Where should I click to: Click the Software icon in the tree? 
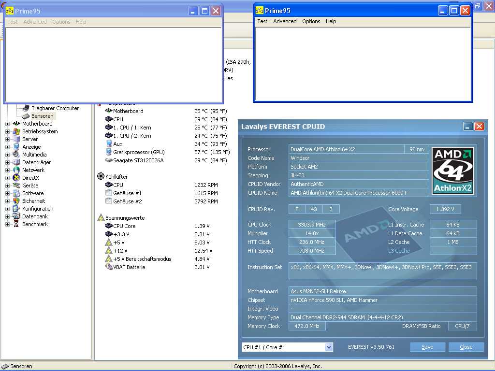pos(16,193)
